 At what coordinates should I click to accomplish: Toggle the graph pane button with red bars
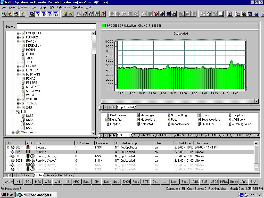56,14
